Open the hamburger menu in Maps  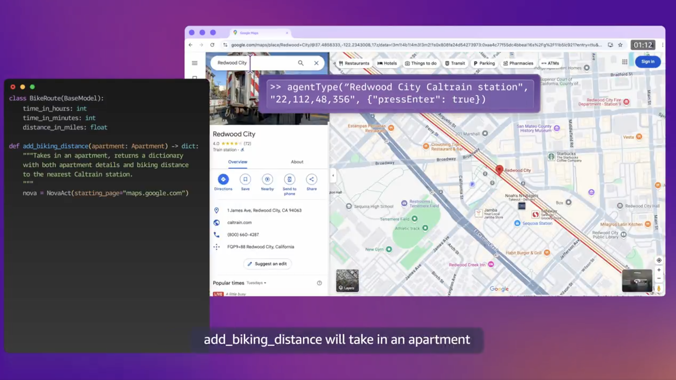click(x=194, y=63)
